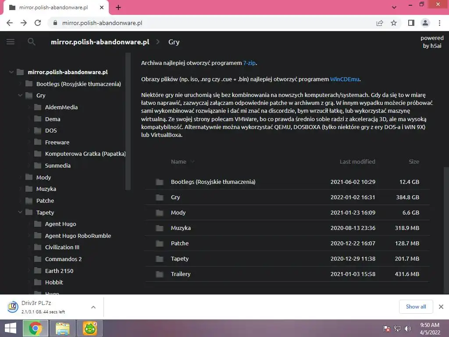The width and height of the screenshot is (449, 337).
Task: Open the Chrome profile avatar
Action: point(425,23)
